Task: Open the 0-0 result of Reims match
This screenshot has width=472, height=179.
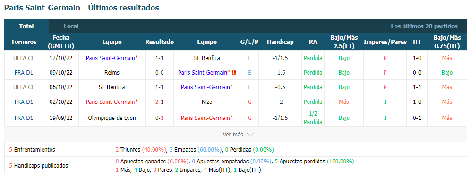Action: click(160, 73)
